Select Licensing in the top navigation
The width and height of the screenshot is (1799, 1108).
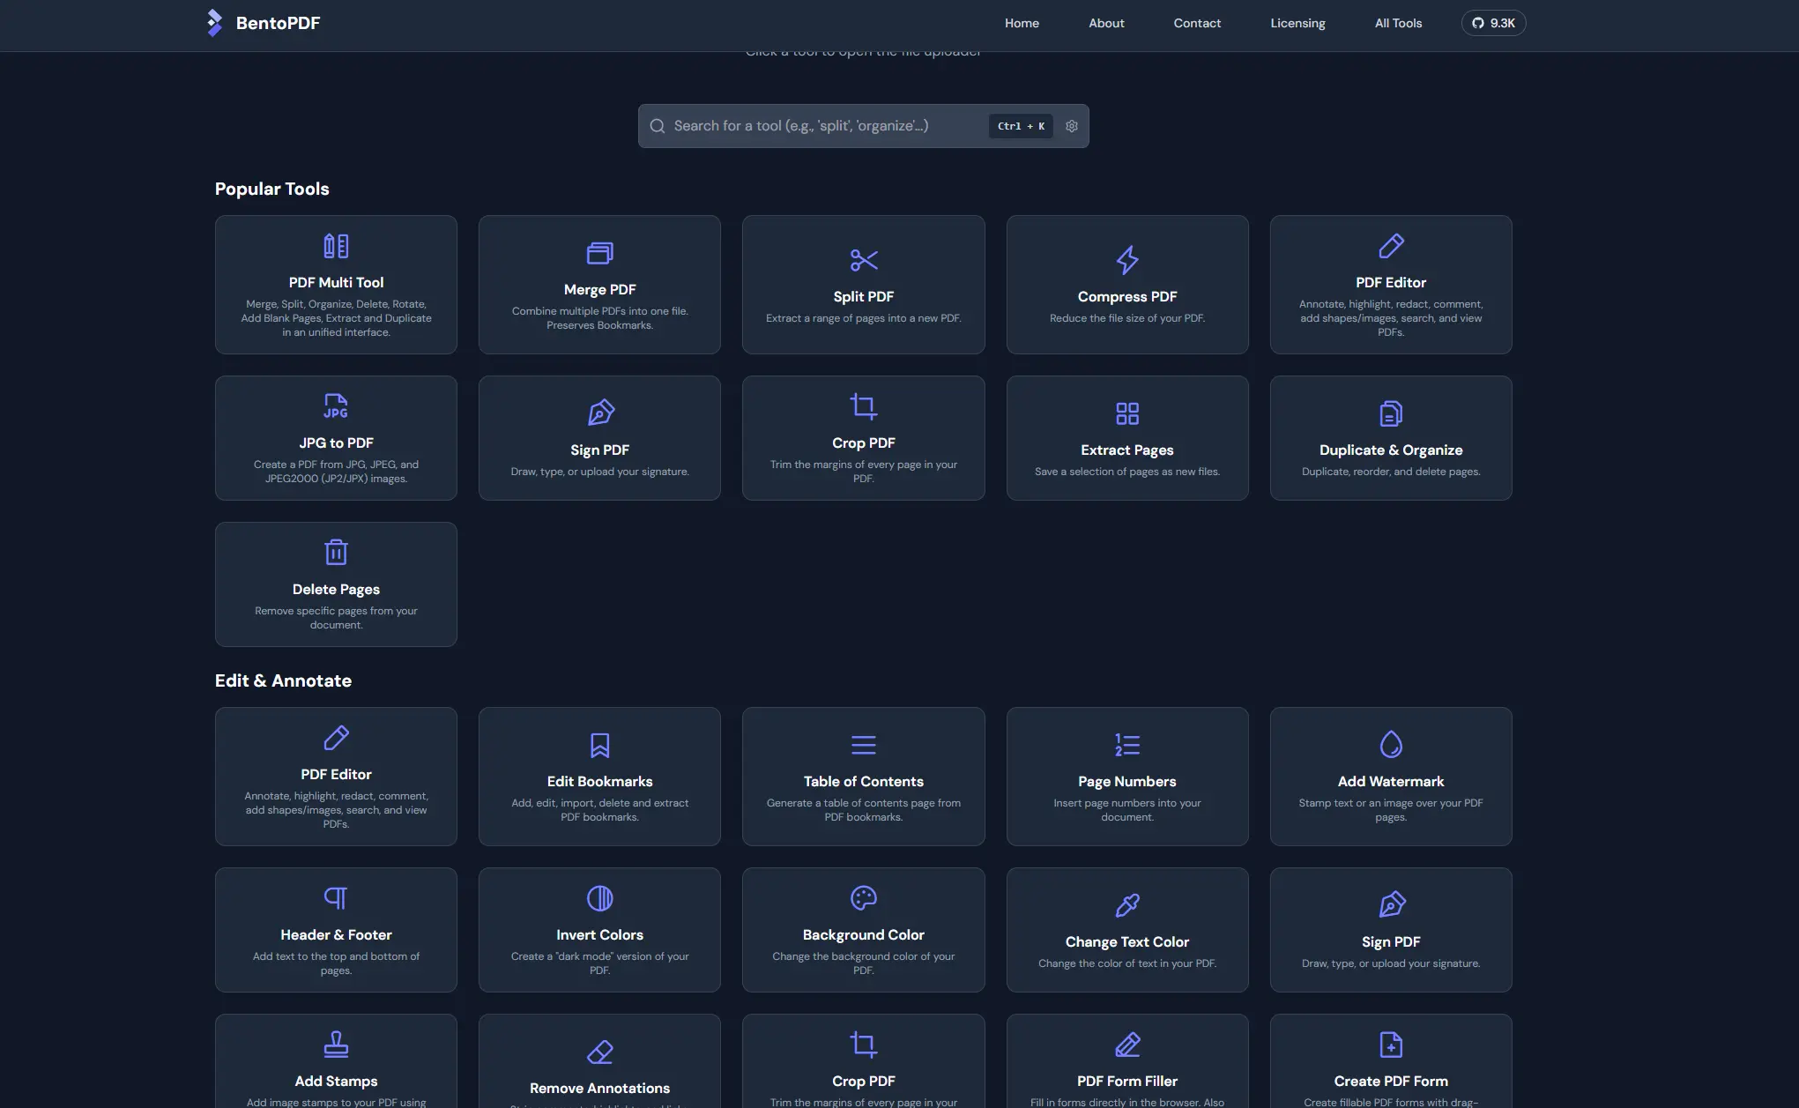pos(1297,23)
